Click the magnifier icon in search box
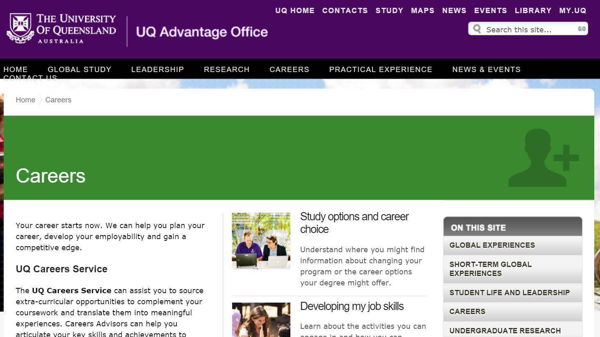The height and width of the screenshot is (337, 600). tap(477, 29)
